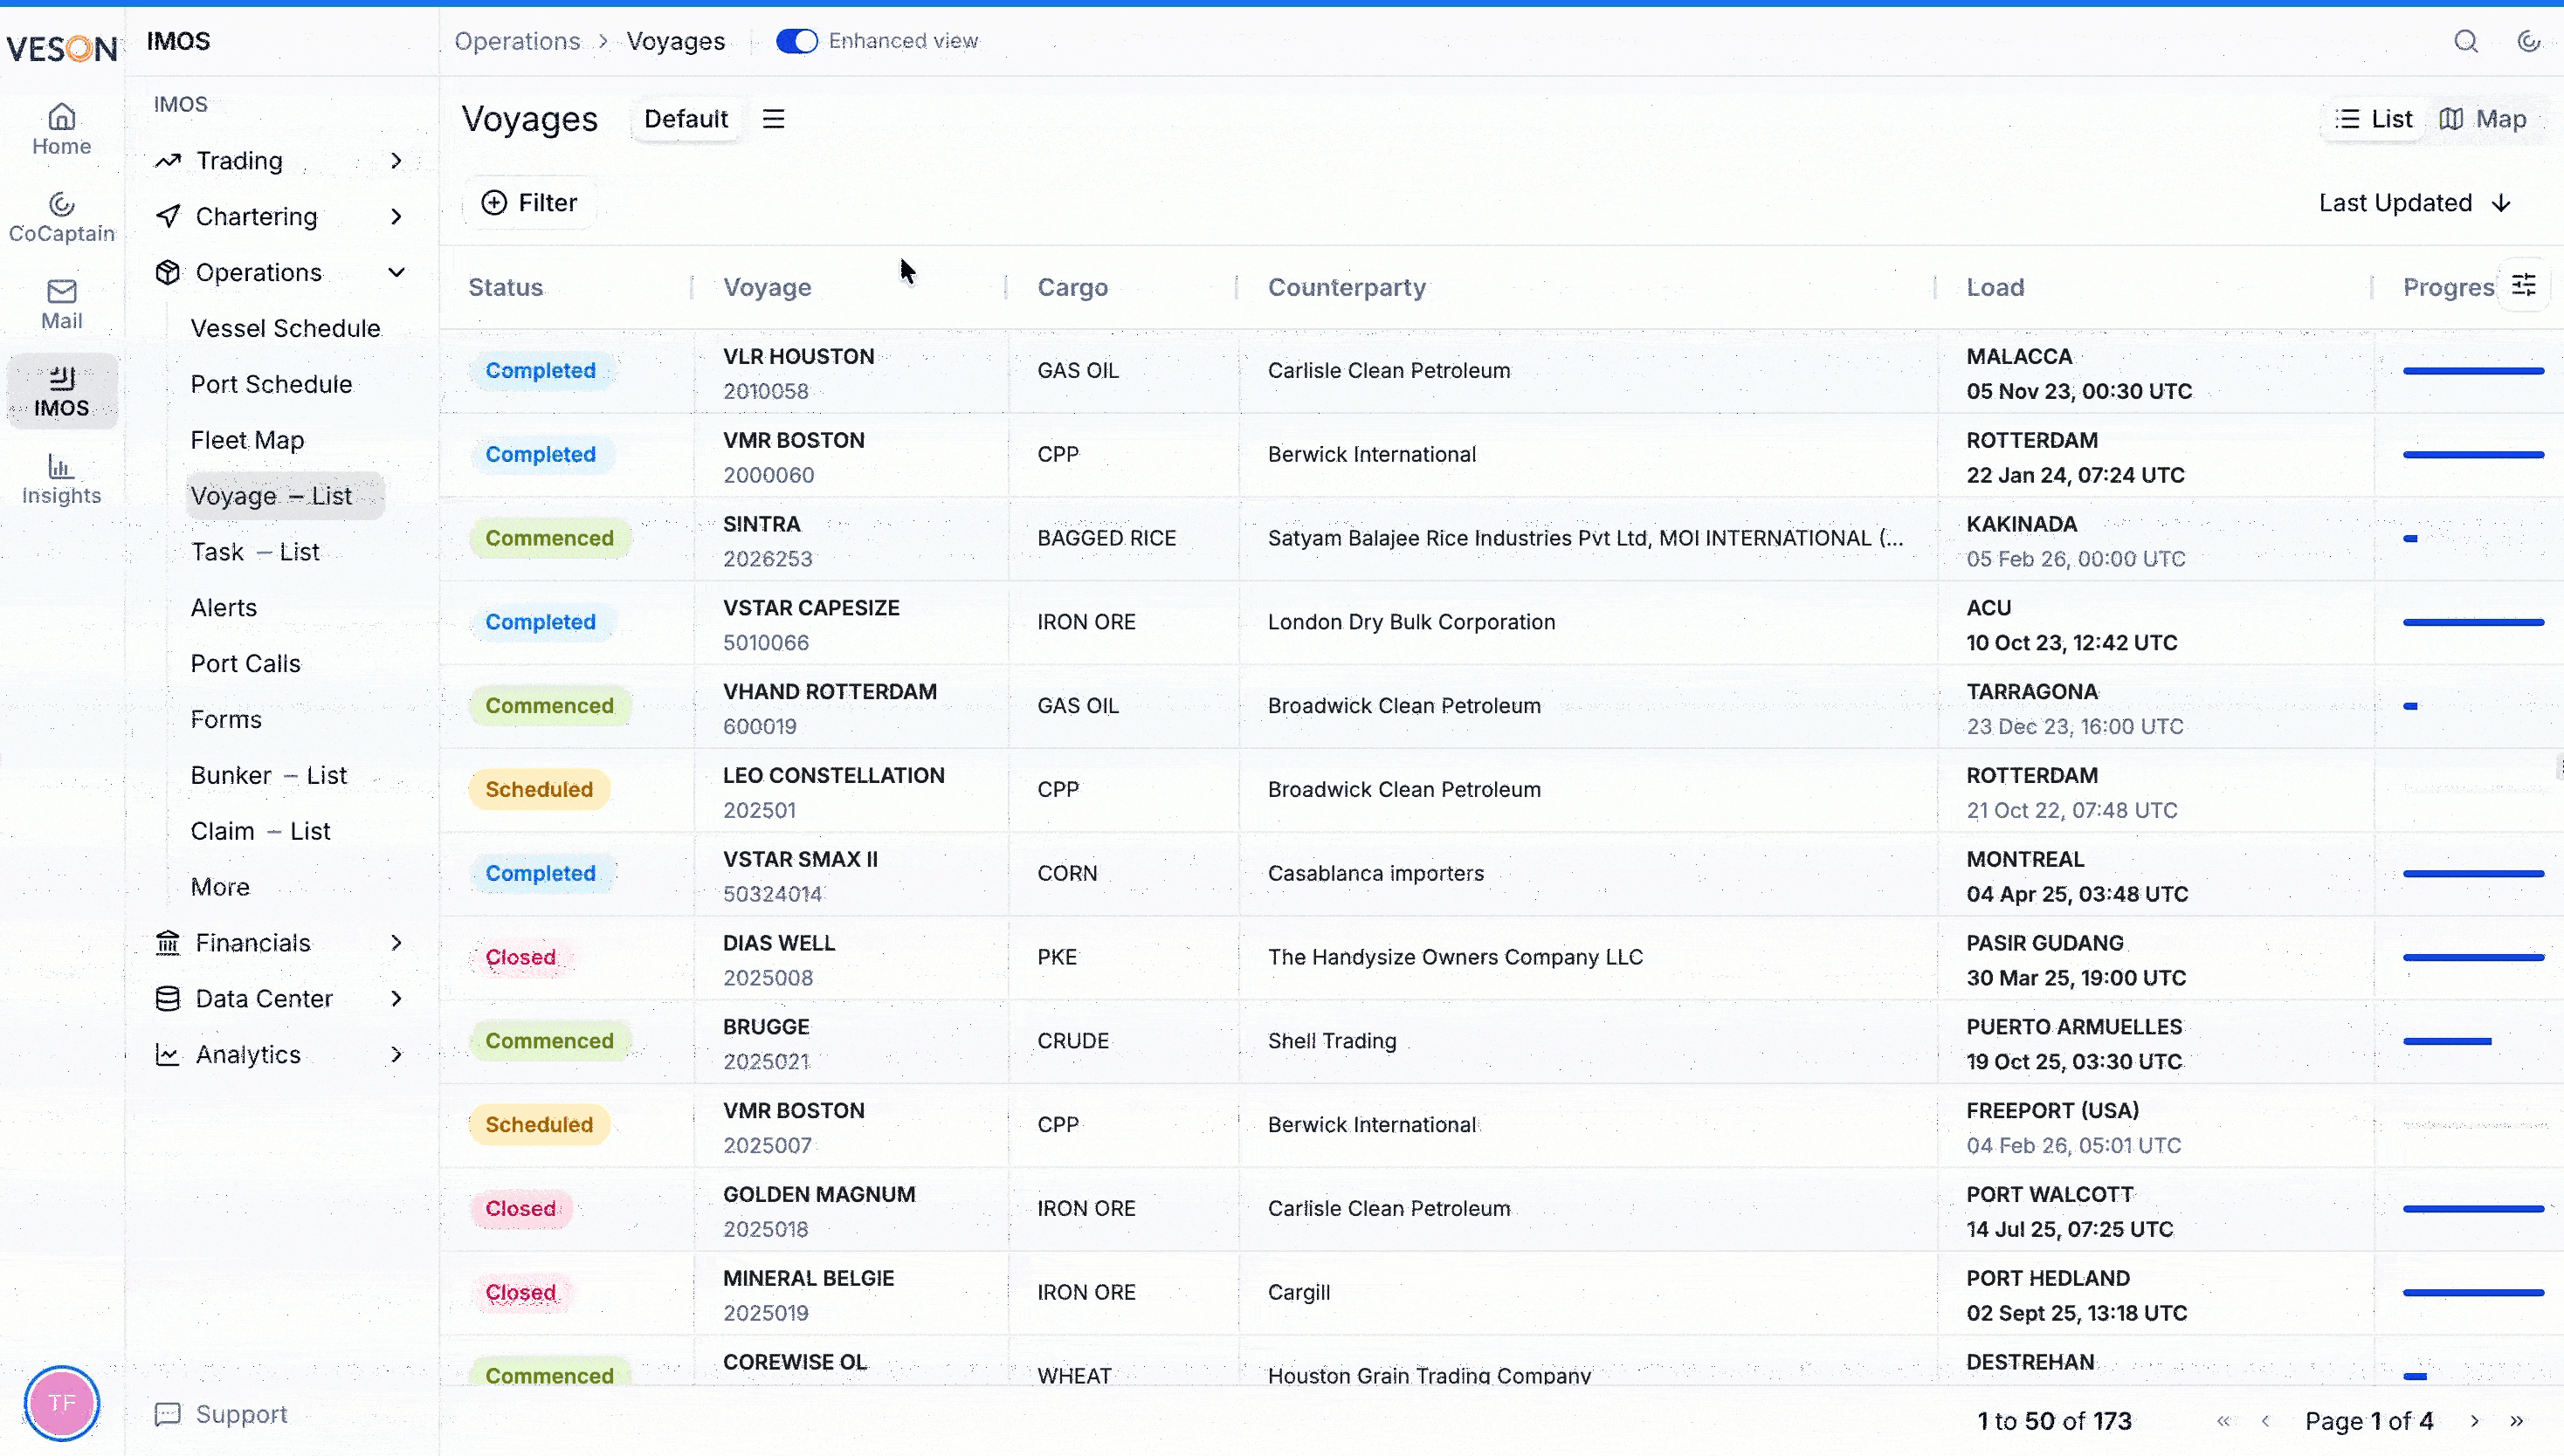Click the Filter button

point(529,203)
